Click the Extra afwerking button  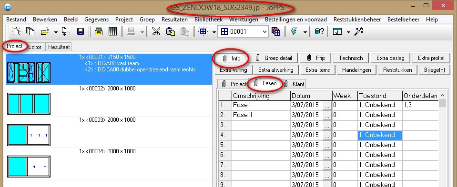(x=275, y=70)
